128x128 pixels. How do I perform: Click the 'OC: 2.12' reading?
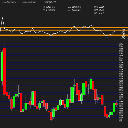coord(99,7)
